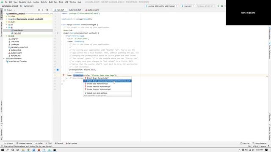The width and height of the screenshot is (271, 152).
Task: Open the Layout Inspector
Action: [x=260, y=144]
